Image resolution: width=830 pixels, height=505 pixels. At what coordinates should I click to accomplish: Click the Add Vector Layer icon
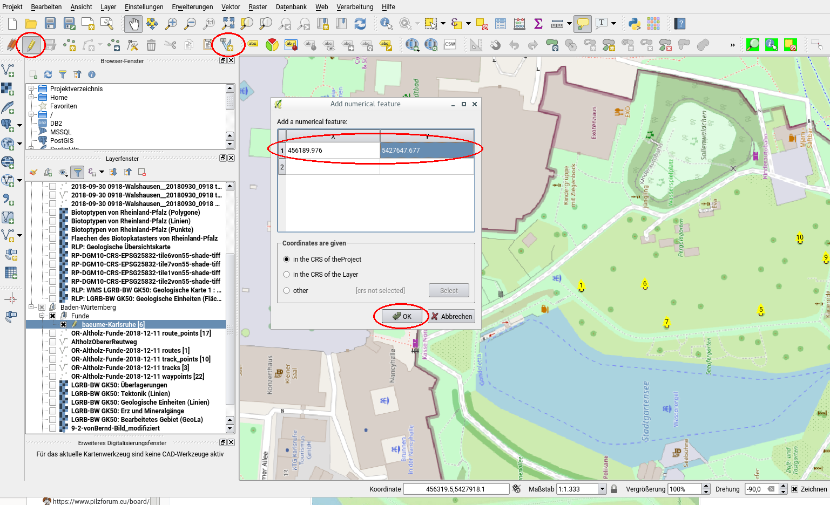pos(8,71)
